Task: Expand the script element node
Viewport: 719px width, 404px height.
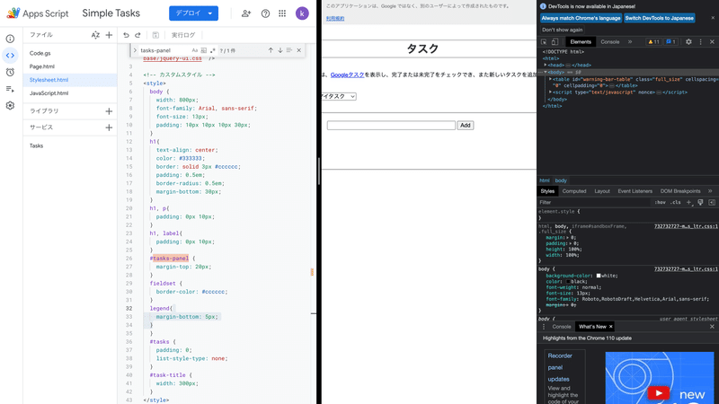Action: point(550,92)
